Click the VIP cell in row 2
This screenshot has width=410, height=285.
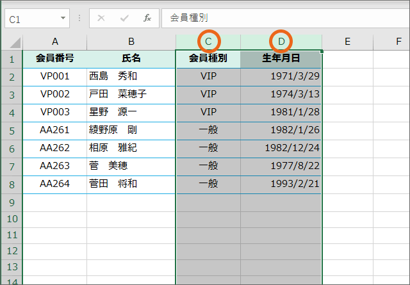click(x=208, y=77)
